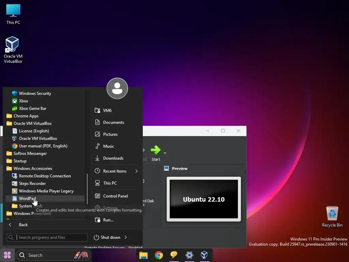Image resolution: width=349 pixels, height=262 pixels.
Task: Open File Explorer from the taskbar
Action: click(143, 255)
